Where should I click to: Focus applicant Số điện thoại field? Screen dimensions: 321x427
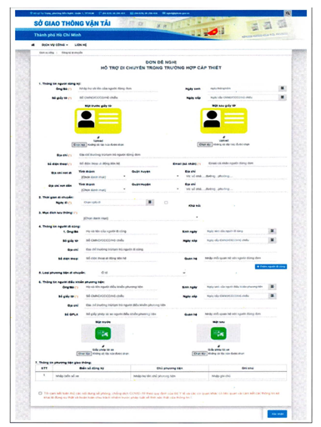pos(118,163)
